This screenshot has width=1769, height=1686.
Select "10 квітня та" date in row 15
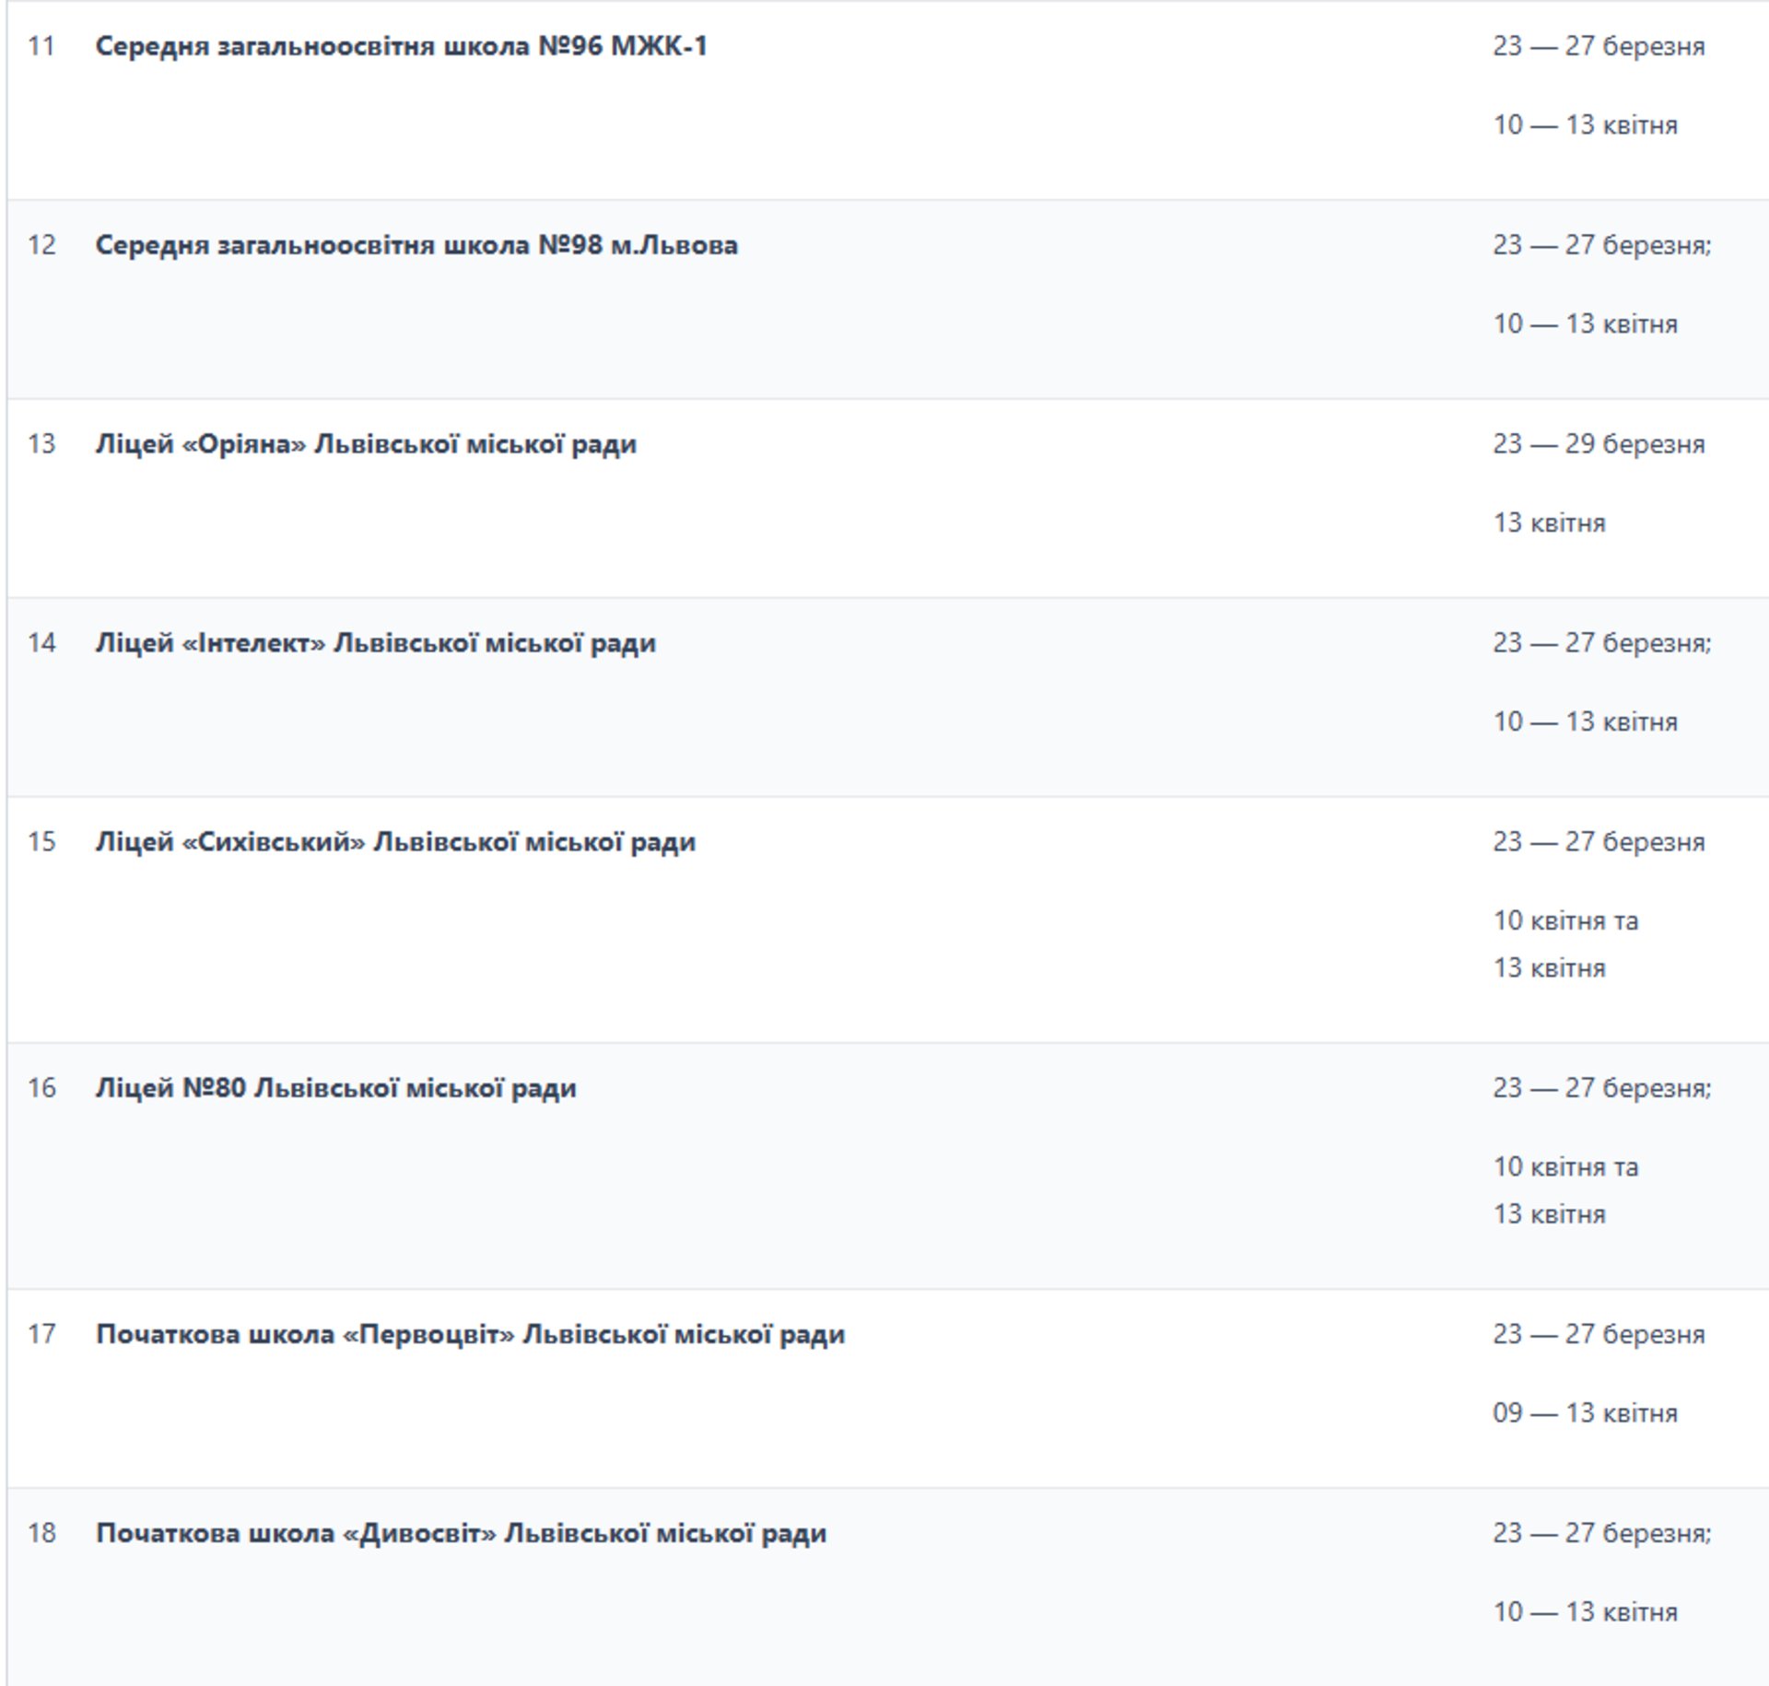[1565, 920]
